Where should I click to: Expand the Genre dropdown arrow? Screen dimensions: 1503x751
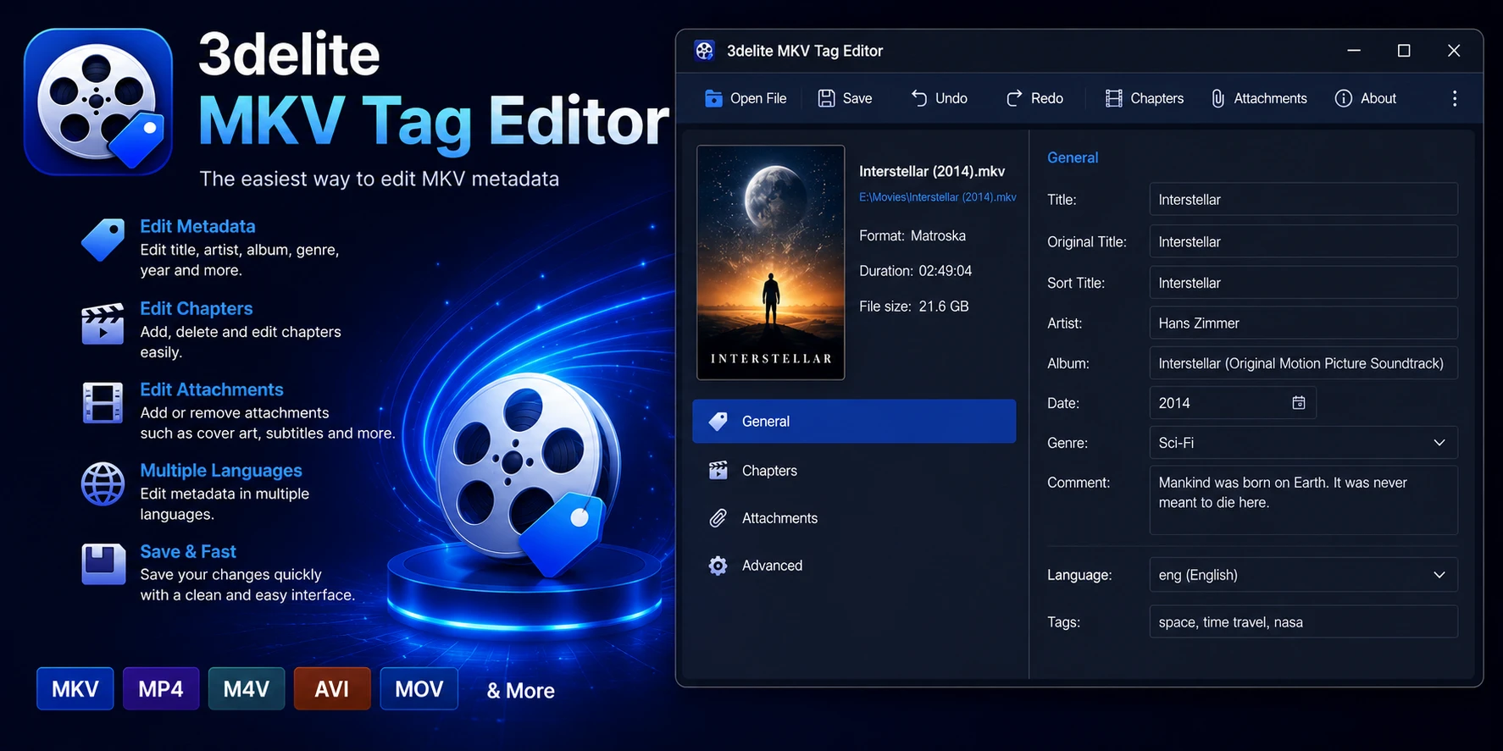1439,443
